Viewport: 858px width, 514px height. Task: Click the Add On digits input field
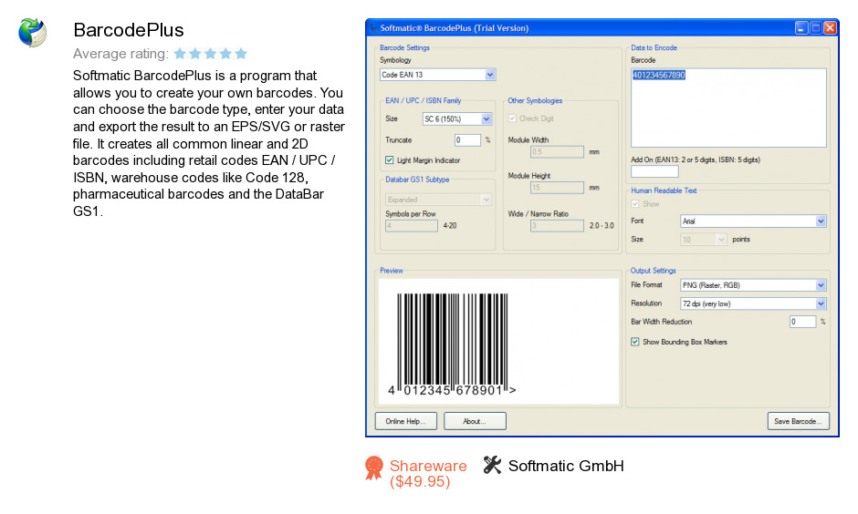pyautogui.click(x=654, y=171)
